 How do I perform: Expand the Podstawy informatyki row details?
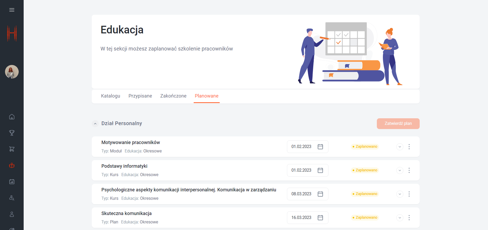tap(400, 170)
